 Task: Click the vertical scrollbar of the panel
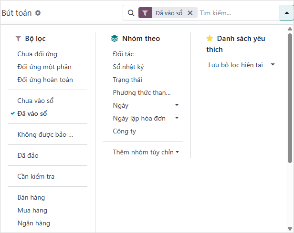click(x=290, y=95)
